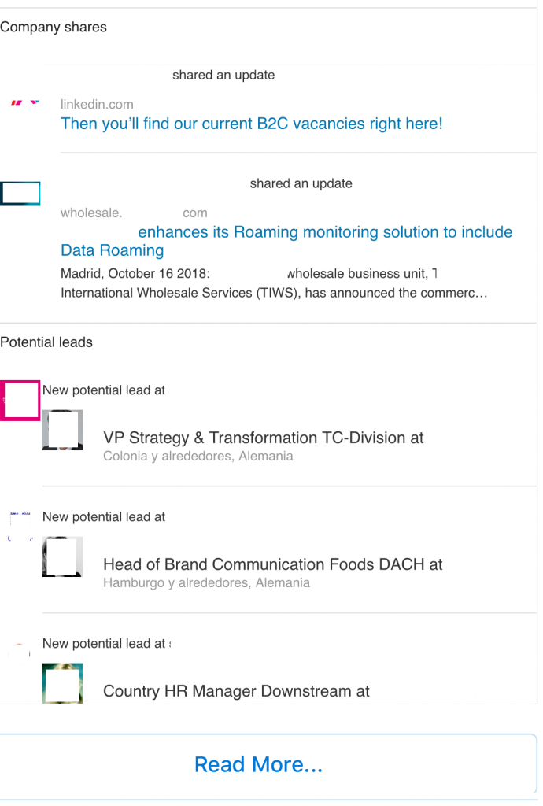
Task: Click the blue company logo beside the DACH lead
Action: click(20, 527)
